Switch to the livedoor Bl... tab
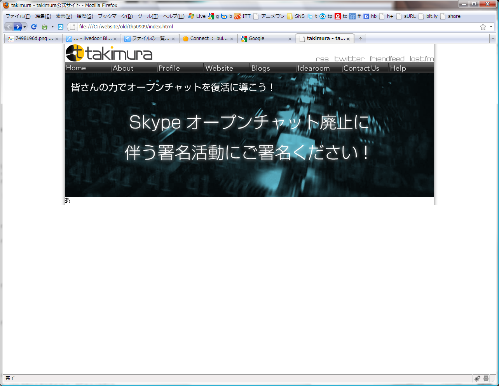499x386 pixels. click(x=92, y=38)
